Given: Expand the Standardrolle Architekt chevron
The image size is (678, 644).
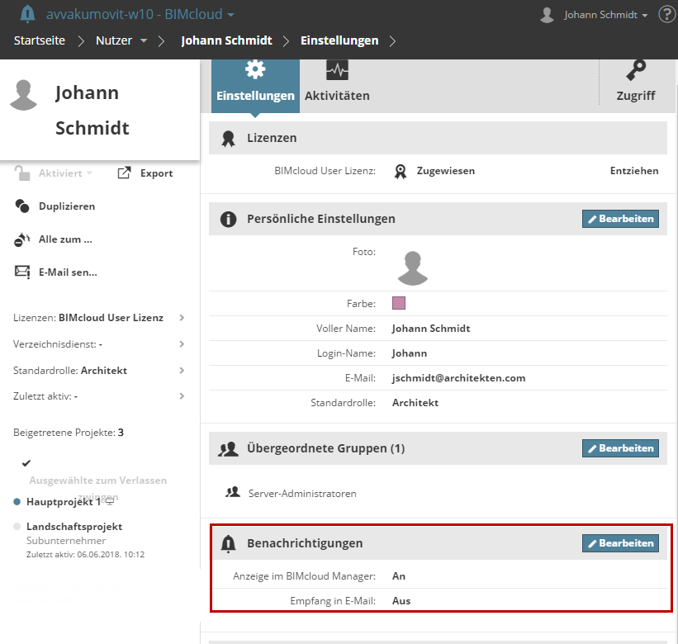Looking at the screenshot, I should click(182, 371).
